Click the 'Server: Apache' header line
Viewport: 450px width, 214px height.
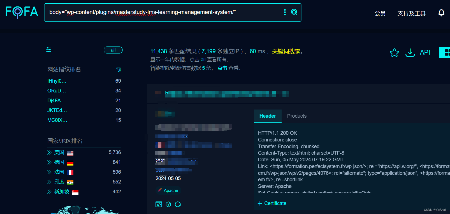pos(275,186)
